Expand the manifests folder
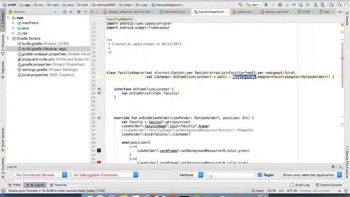350x197 pixels. point(13,23)
